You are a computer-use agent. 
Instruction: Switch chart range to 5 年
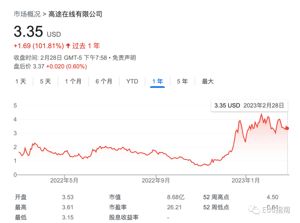click(x=182, y=82)
